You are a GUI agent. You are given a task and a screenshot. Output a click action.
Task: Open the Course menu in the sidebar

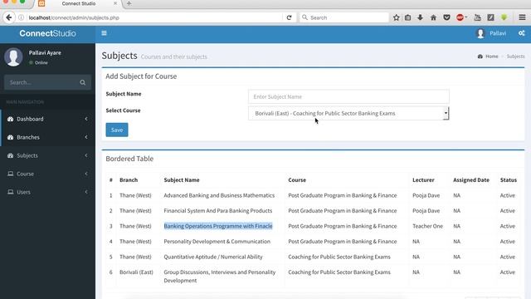[x=47, y=174]
